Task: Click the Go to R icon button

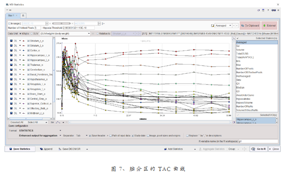Action: coord(258,149)
